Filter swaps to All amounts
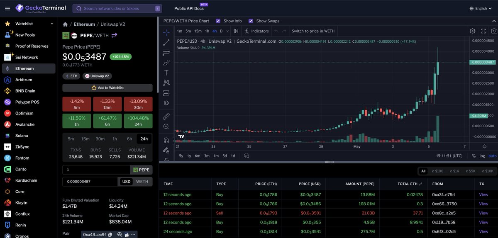 [423, 171]
